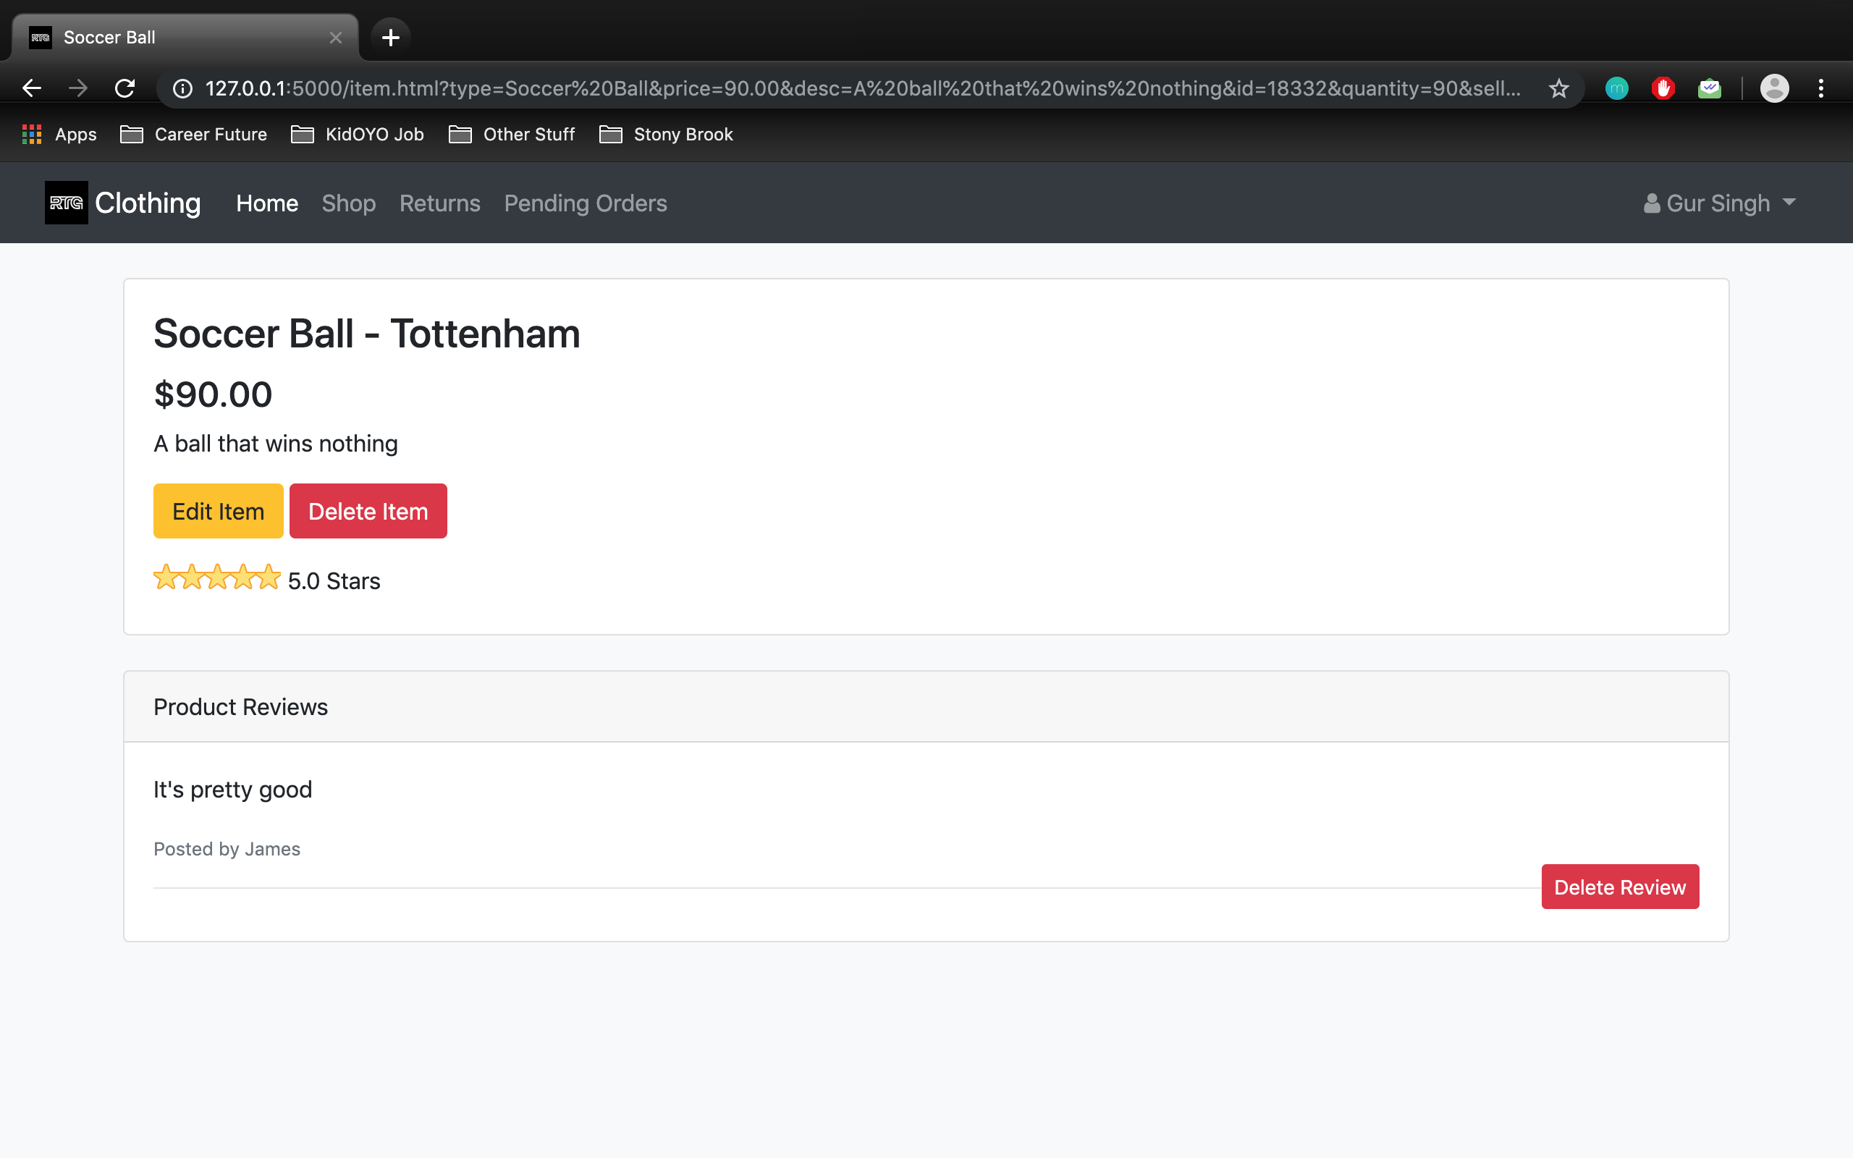Screen dimensions: 1853x1158
Task: Open the Stony Brook bookmark folder
Action: point(666,135)
